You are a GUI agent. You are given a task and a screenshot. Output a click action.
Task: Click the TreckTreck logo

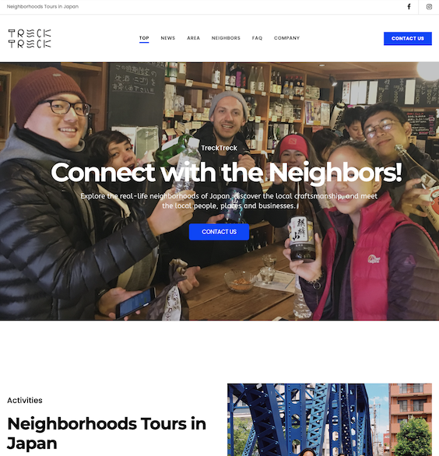point(30,38)
